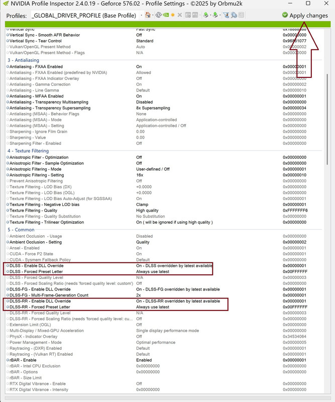Select 'DLSS-RR - Enable DLL Override' setting
This screenshot has height=402, width=335.
pyautogui.click(x=165, y=301)
